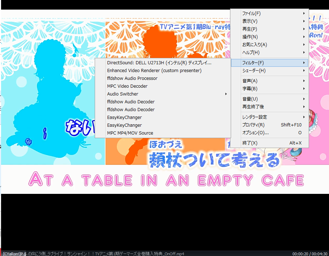Click the 00:00:20 / 00:04:30 time display
Viewport: 329px width, 256px height.
310,254
